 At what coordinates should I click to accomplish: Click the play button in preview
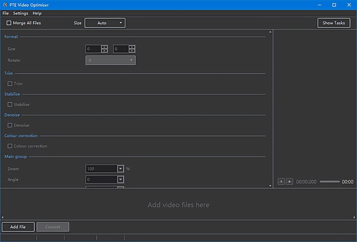pos(281,182)
